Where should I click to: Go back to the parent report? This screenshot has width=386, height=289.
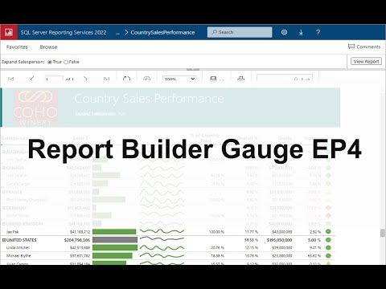[x=146, y=79]
